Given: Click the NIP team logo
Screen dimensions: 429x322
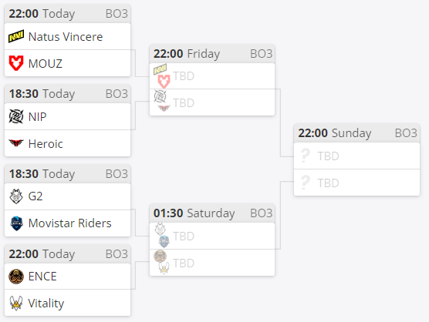Looking at the screenshot, I should pyautogui.click(x=16, y=116).
